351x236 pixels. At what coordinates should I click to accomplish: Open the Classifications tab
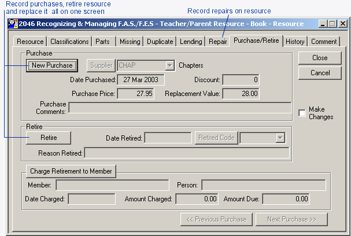tap(69, 42)
